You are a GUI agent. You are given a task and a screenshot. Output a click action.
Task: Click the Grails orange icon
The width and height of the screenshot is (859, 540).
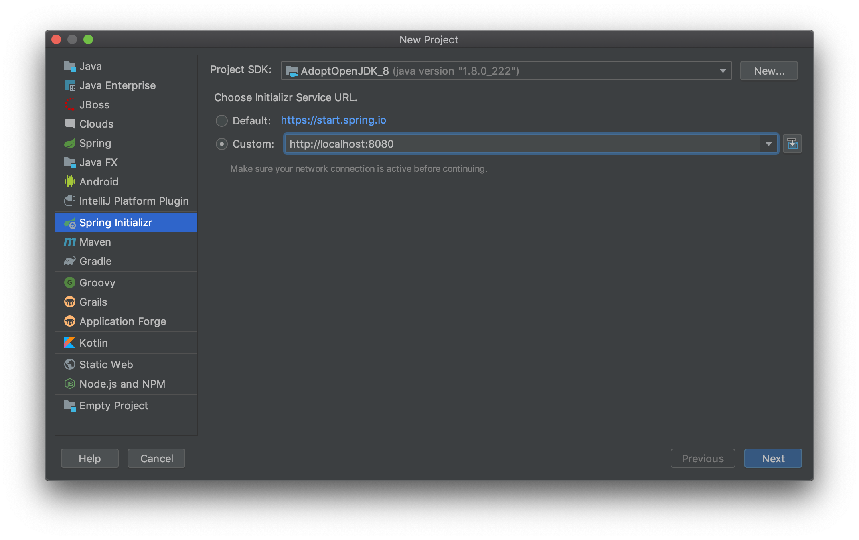coord(70,302)
